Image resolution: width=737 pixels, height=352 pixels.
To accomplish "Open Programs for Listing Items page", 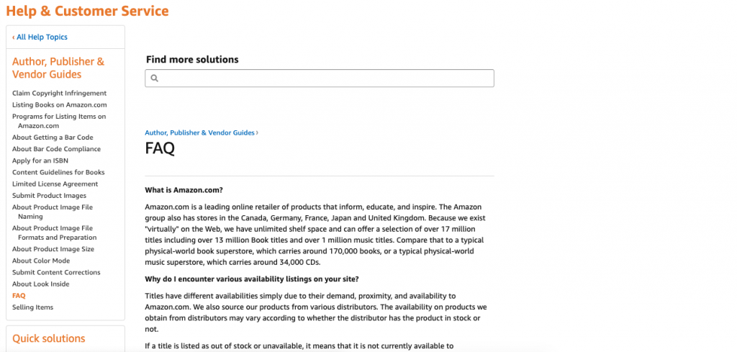I will pyautogui.click(x=59, y=117).
